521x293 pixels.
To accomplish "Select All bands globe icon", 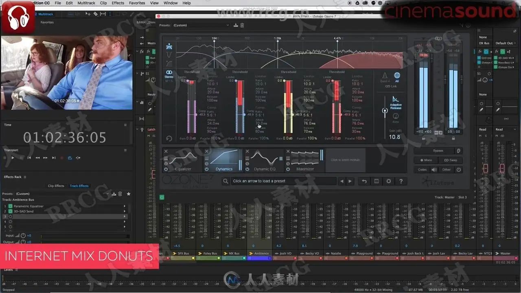I will point(397,77).
